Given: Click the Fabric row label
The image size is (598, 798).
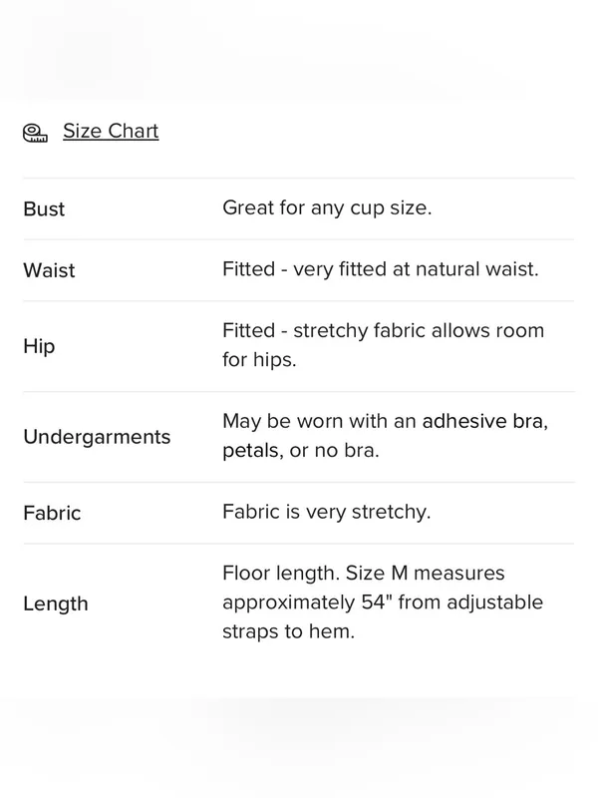Looking at the screenshot, I should [x=52, y=513].
